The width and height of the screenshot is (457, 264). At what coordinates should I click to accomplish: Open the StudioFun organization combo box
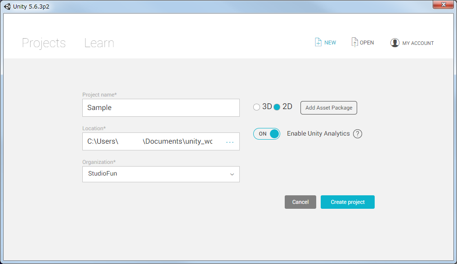161,174
